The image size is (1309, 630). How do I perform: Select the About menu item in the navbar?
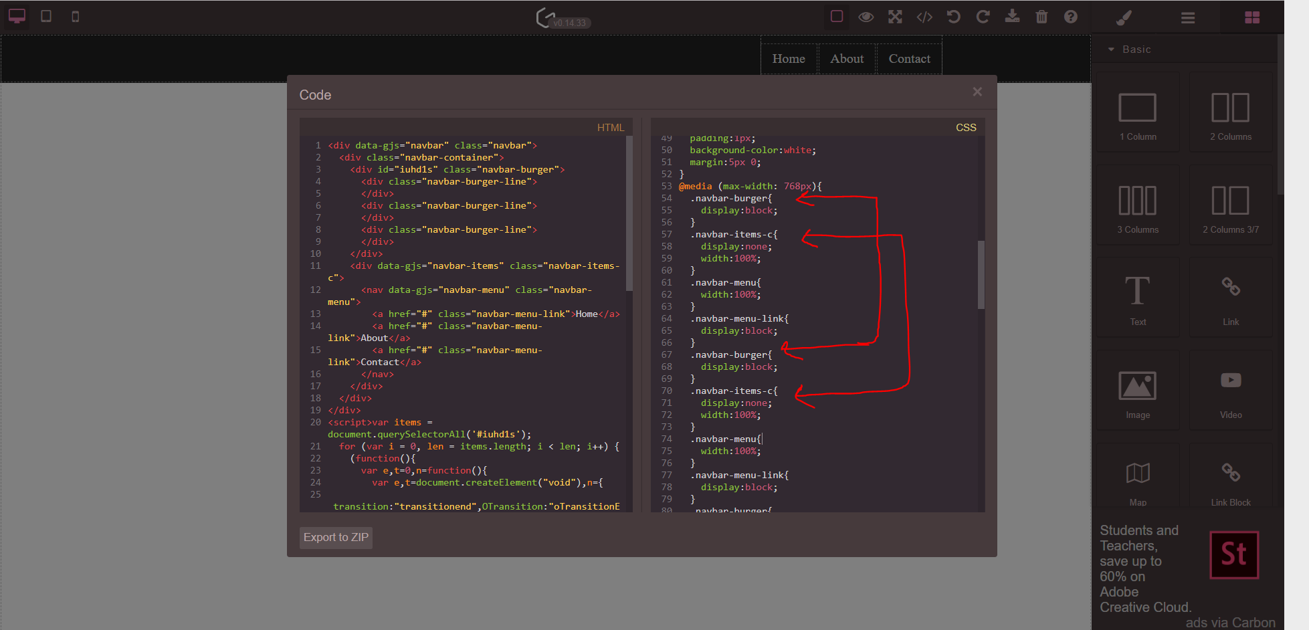click(847, 59)
